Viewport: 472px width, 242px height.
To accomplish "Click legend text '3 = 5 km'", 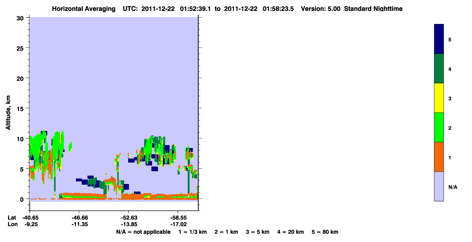I will (258, 232).
